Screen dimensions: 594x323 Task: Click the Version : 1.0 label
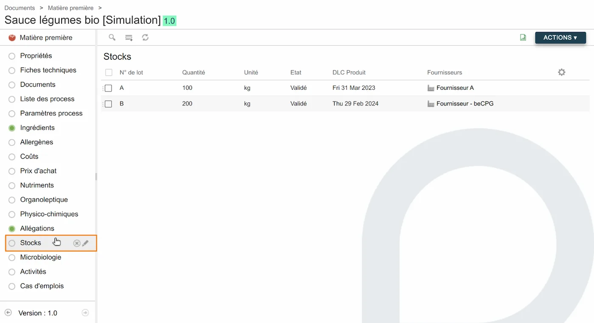click(38, 313)
